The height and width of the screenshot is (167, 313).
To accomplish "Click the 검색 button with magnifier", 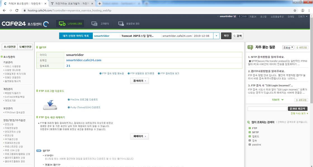I will click(237, 36).
